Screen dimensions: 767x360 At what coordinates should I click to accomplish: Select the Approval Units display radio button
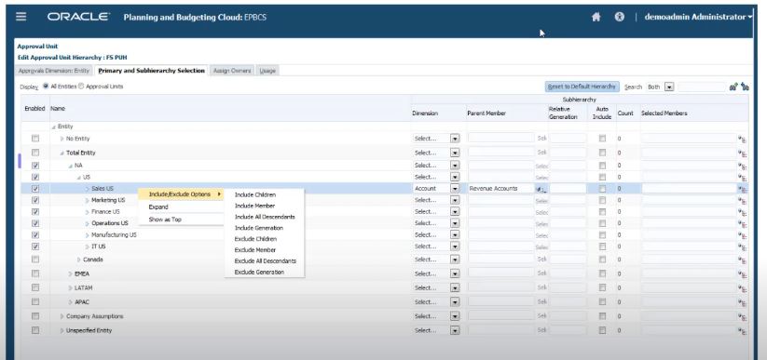tap(81, 86)
